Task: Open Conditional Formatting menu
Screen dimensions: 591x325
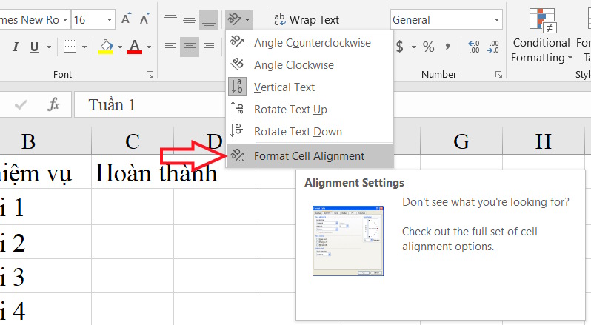Action: (541, 36)
